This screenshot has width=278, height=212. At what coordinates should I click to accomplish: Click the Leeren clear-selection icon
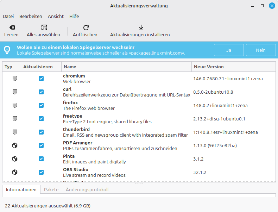coord(12,27)
